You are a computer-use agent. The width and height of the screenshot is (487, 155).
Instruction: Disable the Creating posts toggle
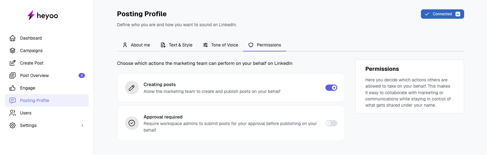click(331, 88)
